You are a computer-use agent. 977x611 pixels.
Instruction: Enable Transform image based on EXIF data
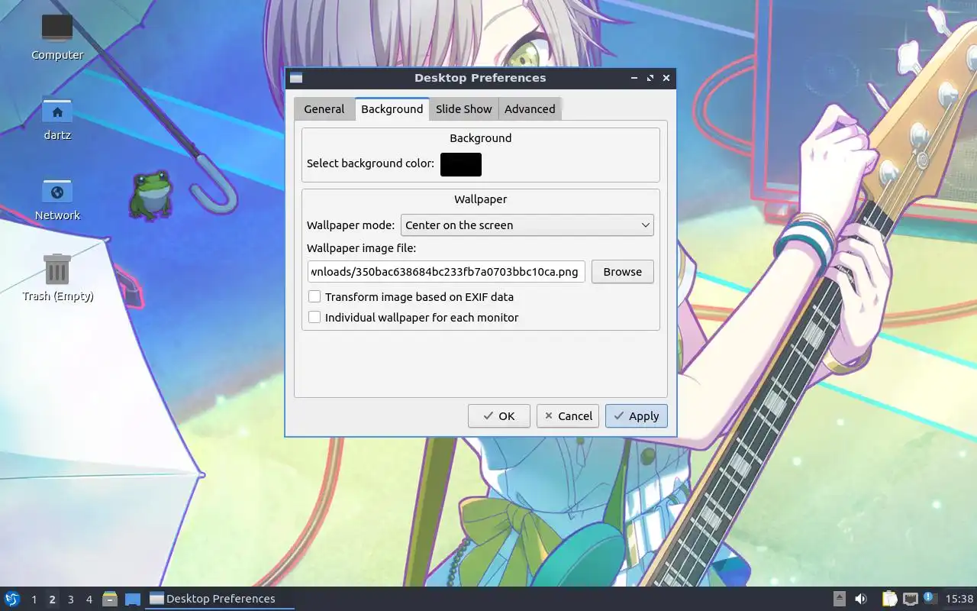[x=314, y=296]
